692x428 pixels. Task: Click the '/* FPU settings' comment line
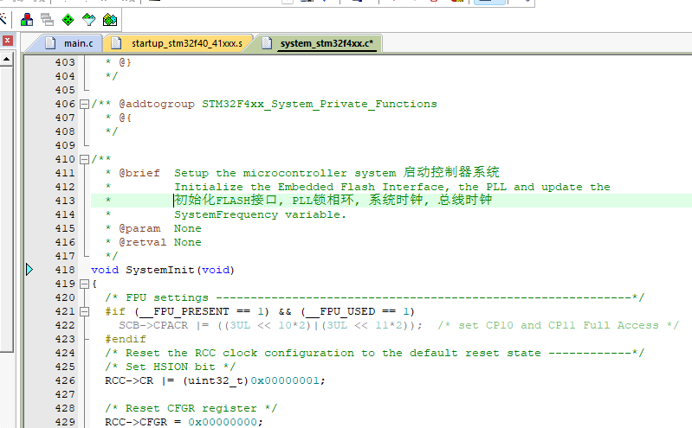click(x=375, y=297)
